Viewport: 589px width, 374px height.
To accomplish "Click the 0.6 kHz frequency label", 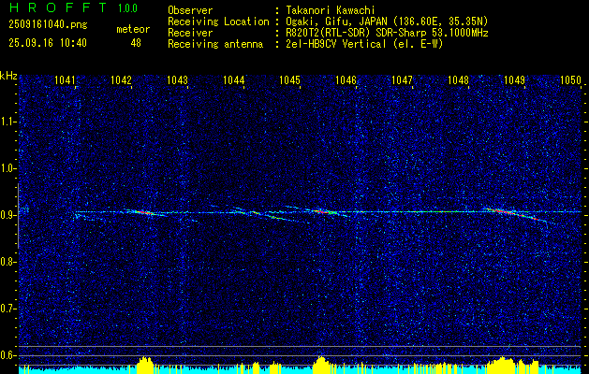I will 8,355.
